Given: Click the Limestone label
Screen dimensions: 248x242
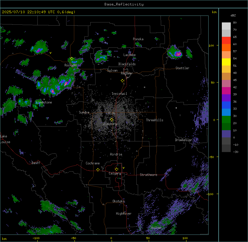Looking at the screenshot, I should (x=44, y=102).
